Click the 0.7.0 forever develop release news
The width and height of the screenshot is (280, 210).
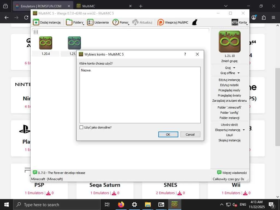tap(59, 173)
